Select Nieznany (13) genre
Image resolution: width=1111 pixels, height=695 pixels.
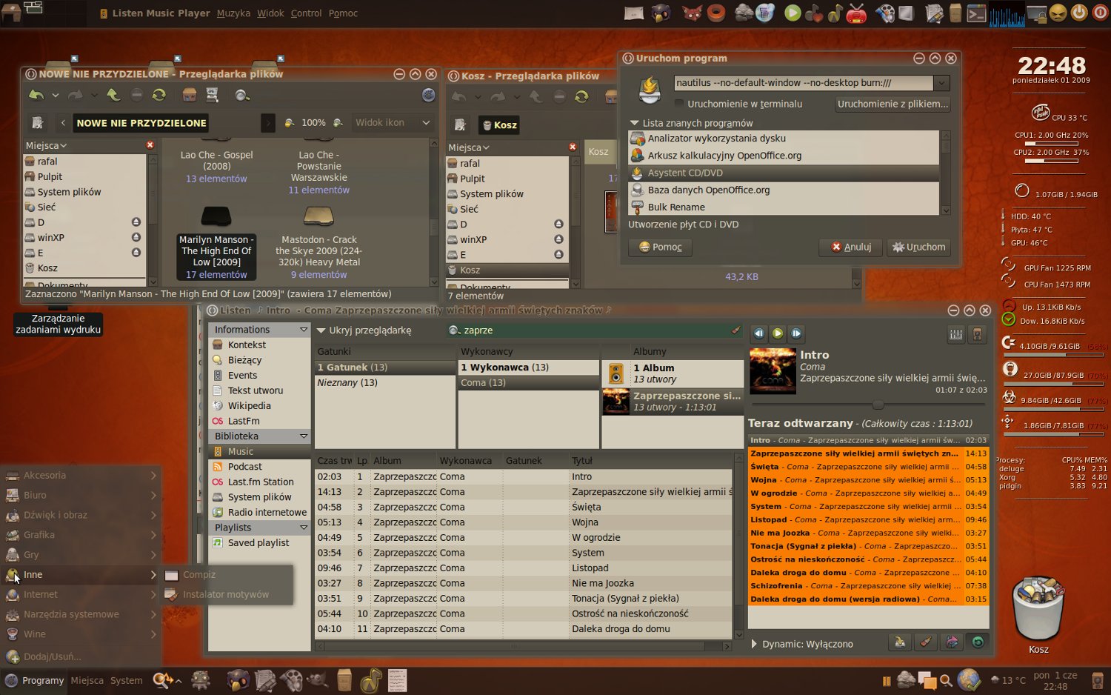pyautogui.click(x=384, y=383)
